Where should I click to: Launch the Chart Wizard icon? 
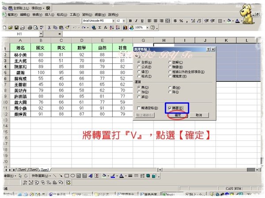coord(125,27)
